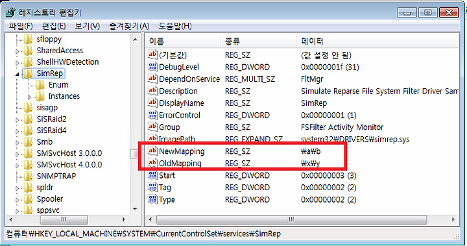467x246 pixels.
Task: Select the SMSvcHost 4.0.0.0 key
Action: (69, 165)
